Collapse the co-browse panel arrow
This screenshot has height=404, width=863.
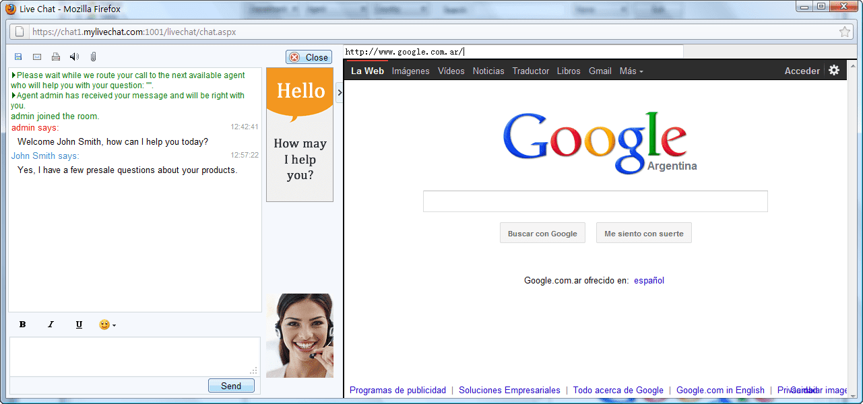click(x=339, y=93)
